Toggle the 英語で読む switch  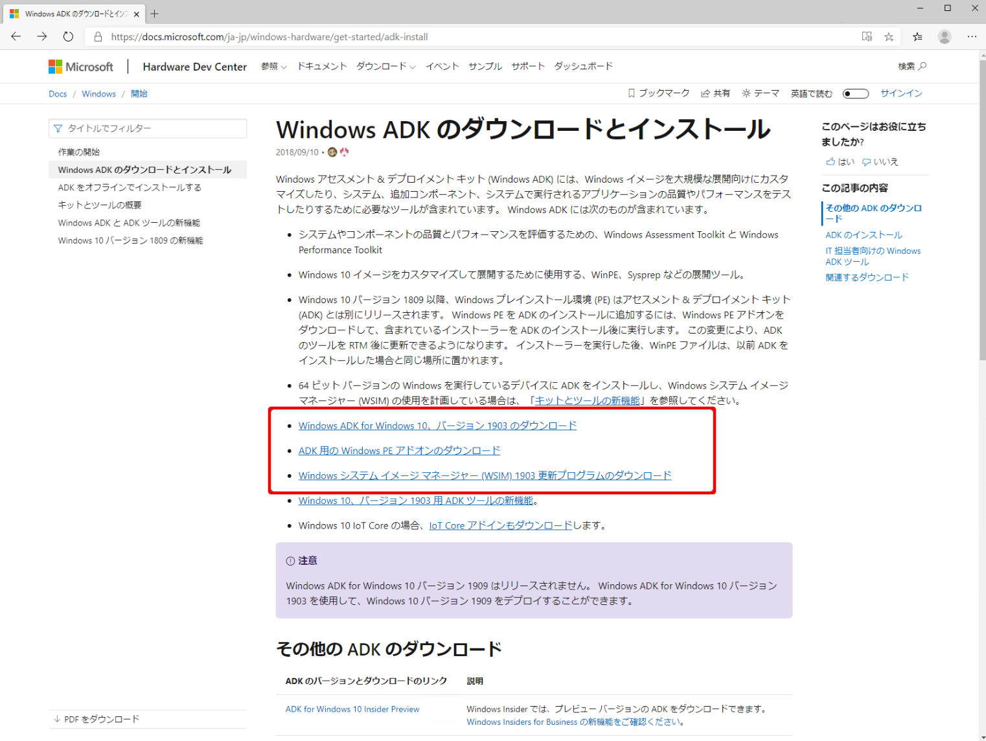click(x=855, y=94)
